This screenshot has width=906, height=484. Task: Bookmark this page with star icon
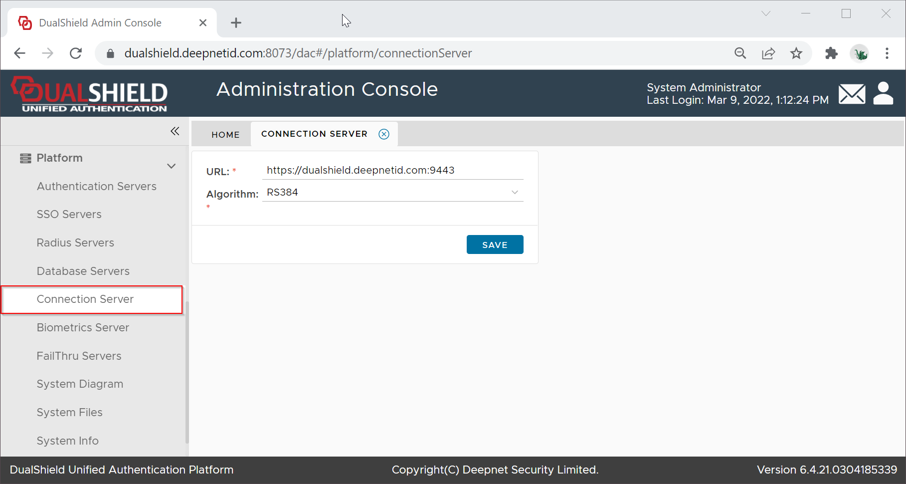(x=796, y=53)
